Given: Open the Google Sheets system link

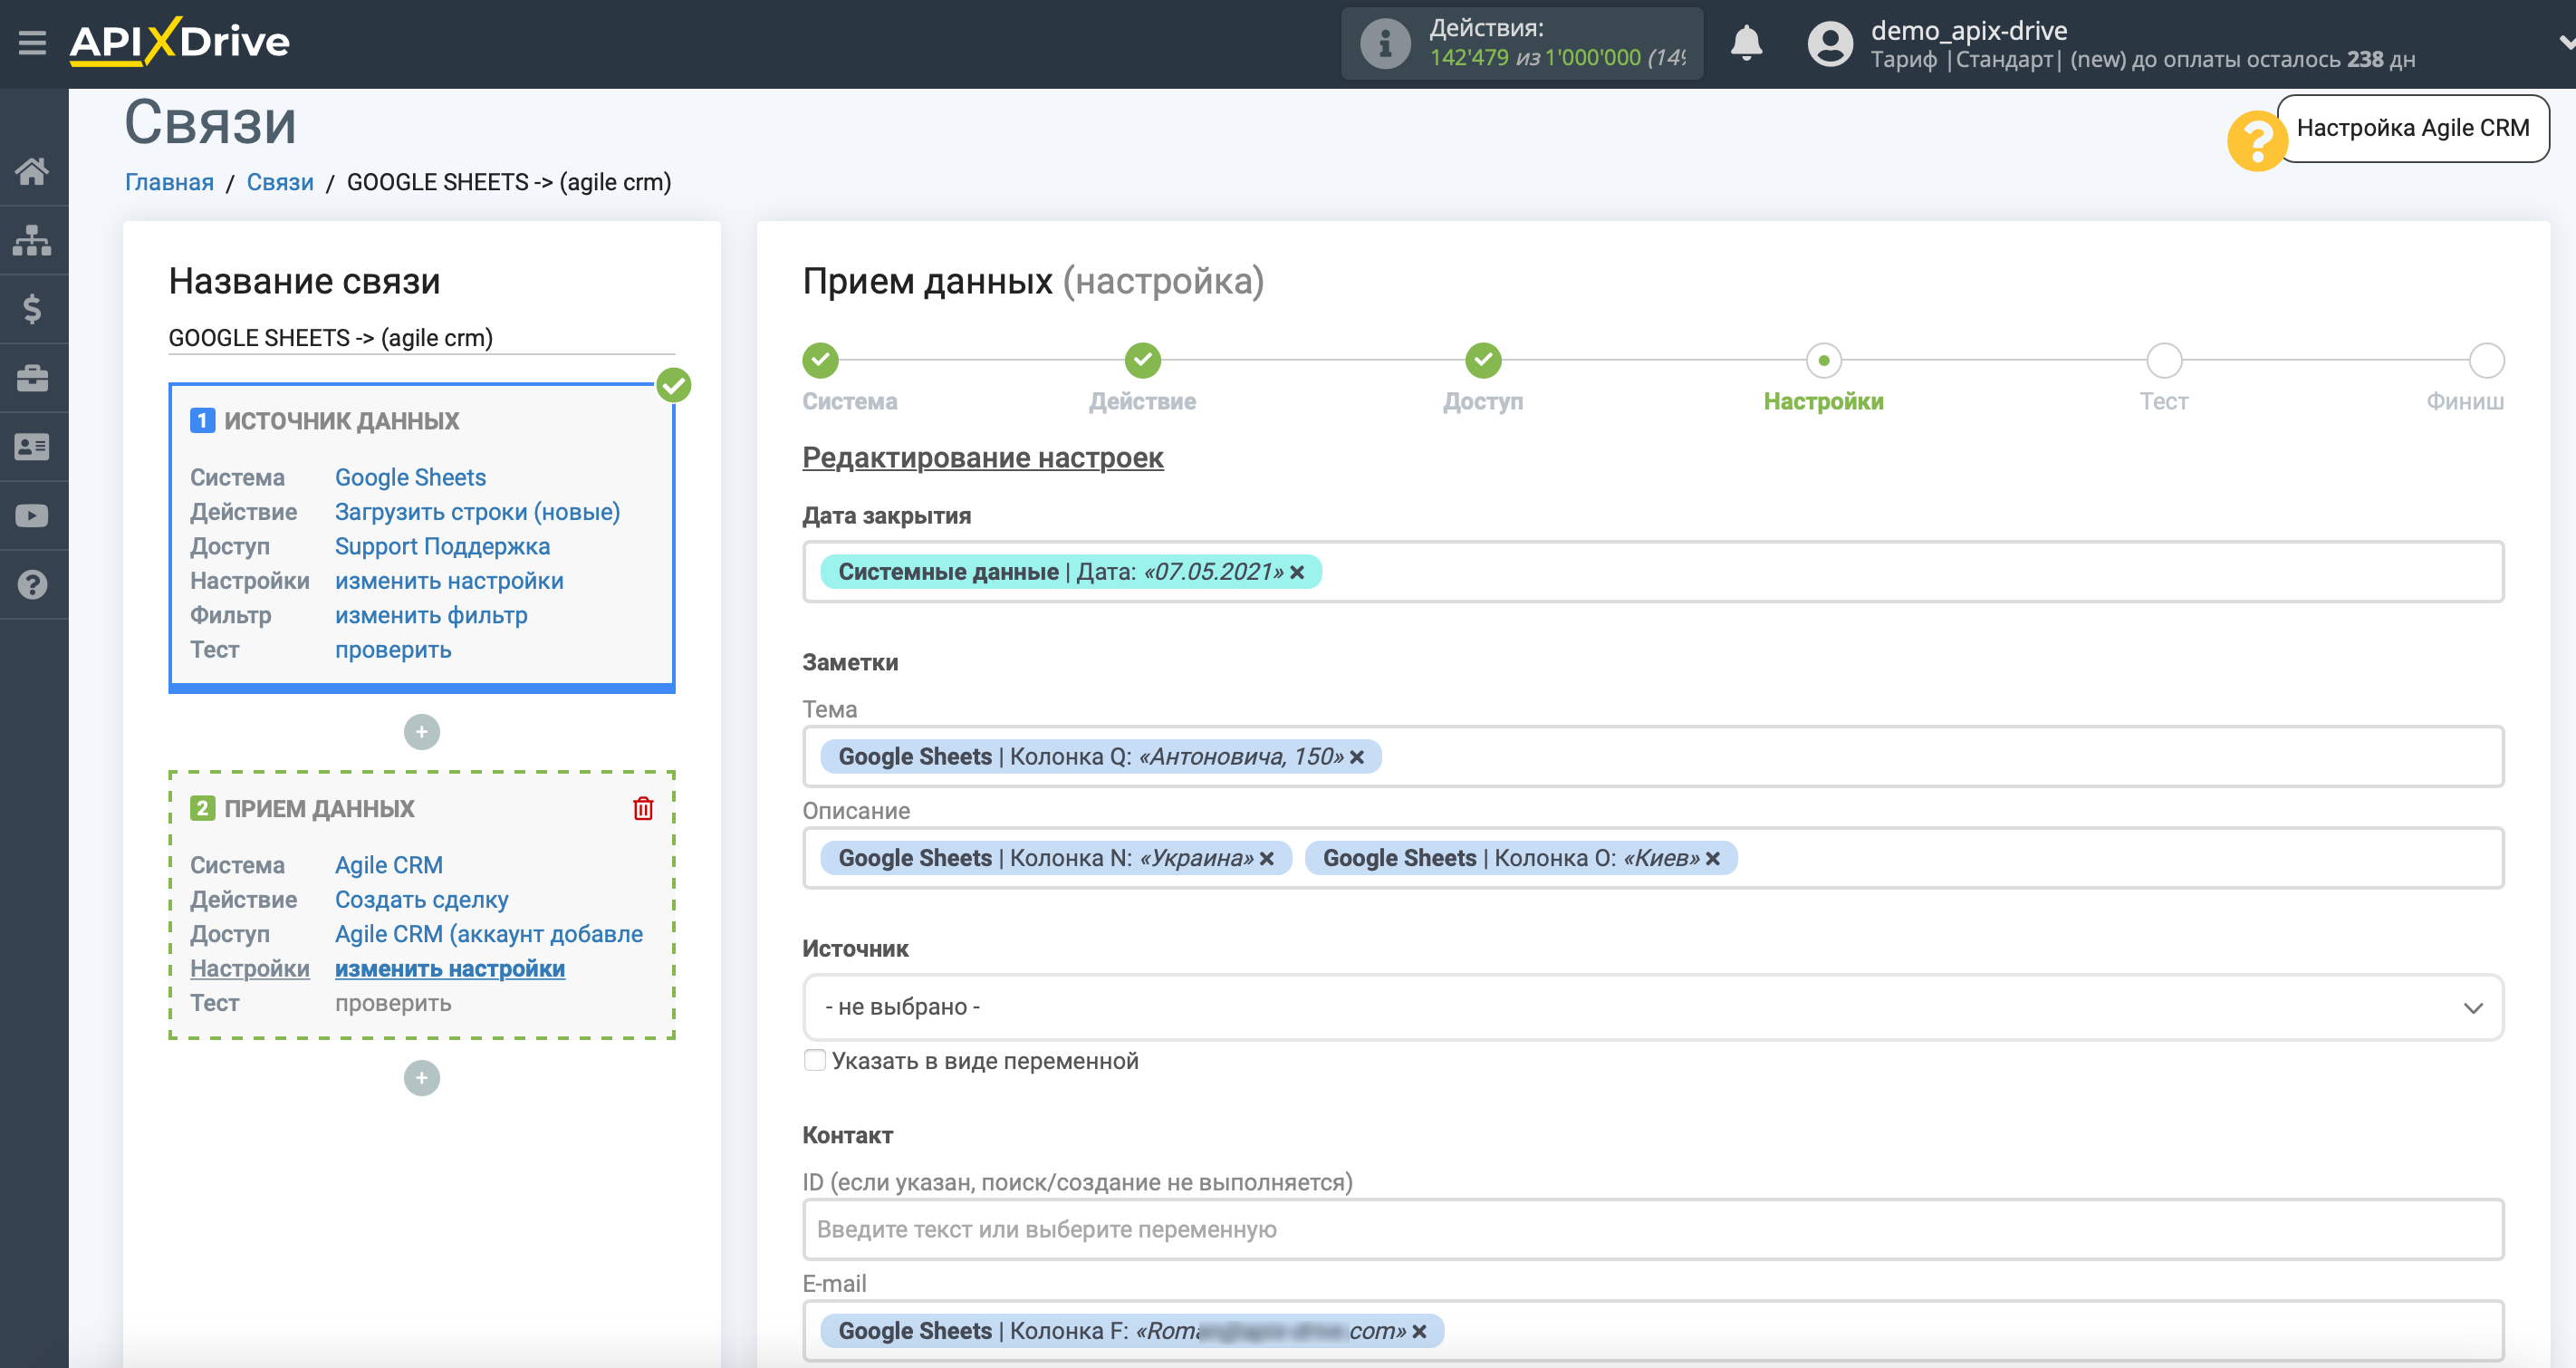Looking at the screenshot, I should (x=410, y=477).
